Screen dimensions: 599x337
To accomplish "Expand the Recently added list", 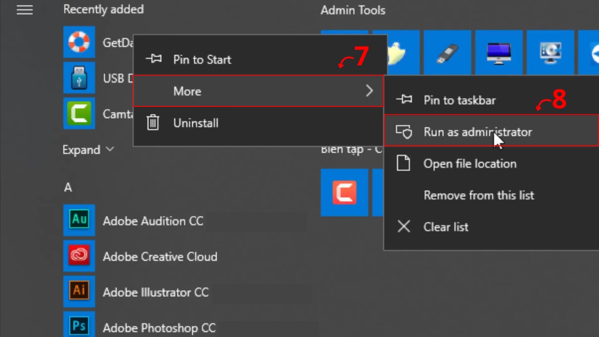I will click(x=88, y=150).
